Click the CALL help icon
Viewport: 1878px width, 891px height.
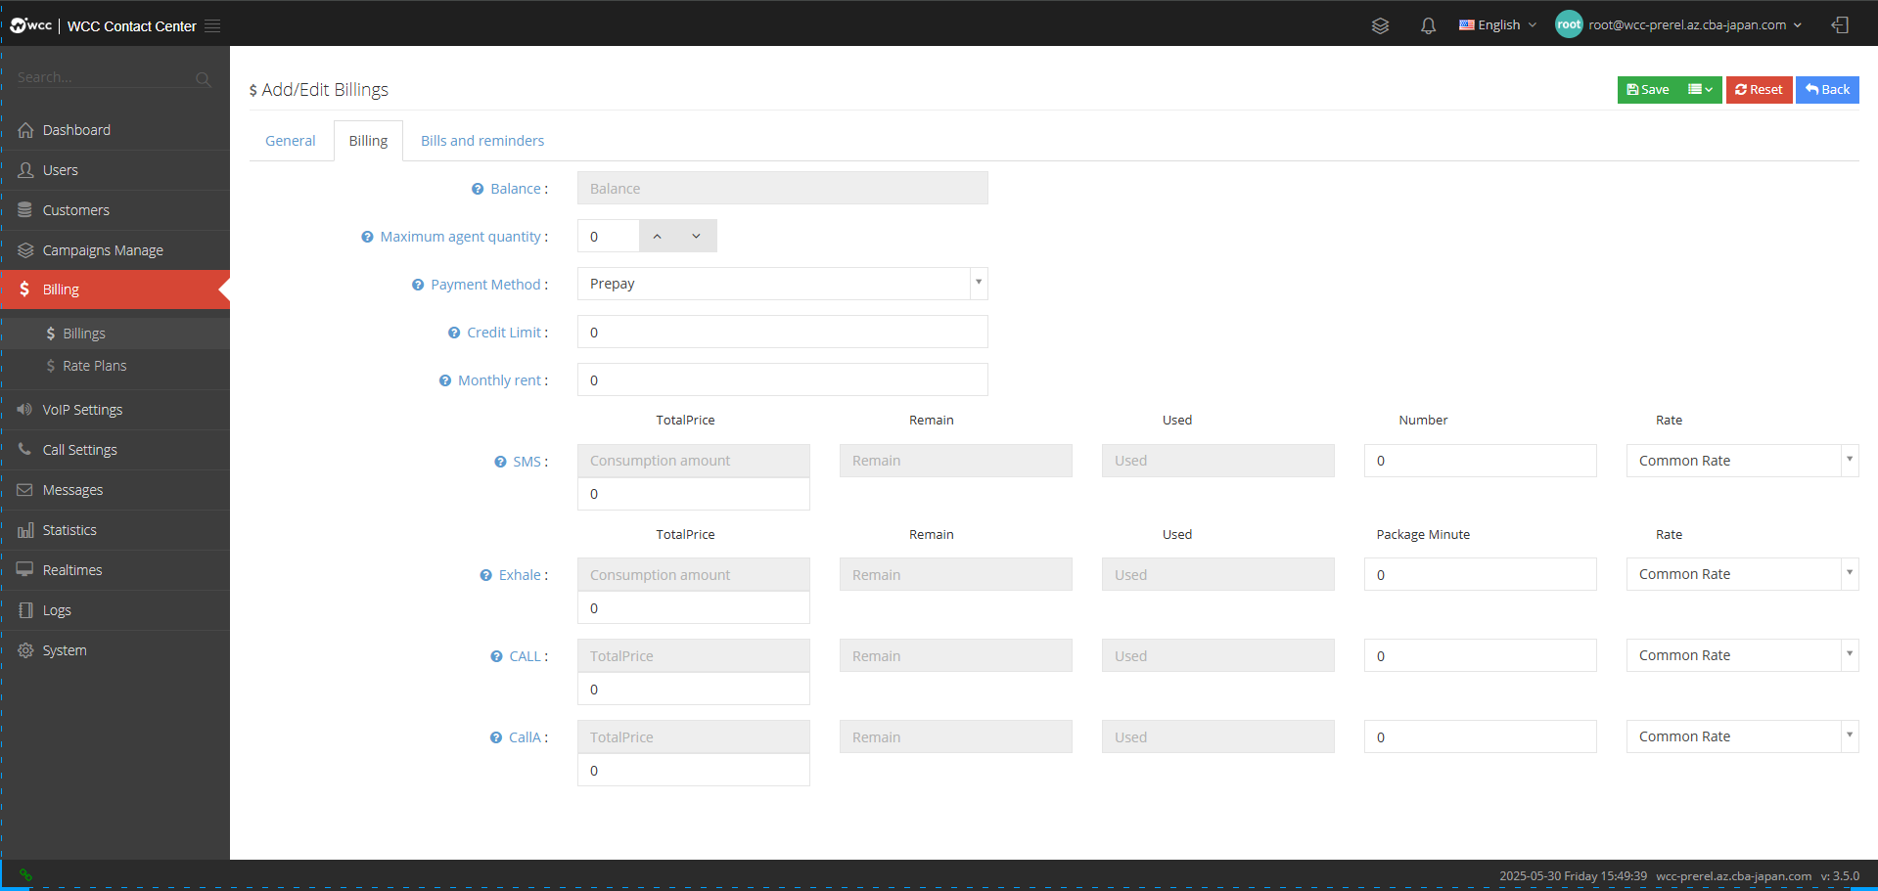(x=496, y=657)
